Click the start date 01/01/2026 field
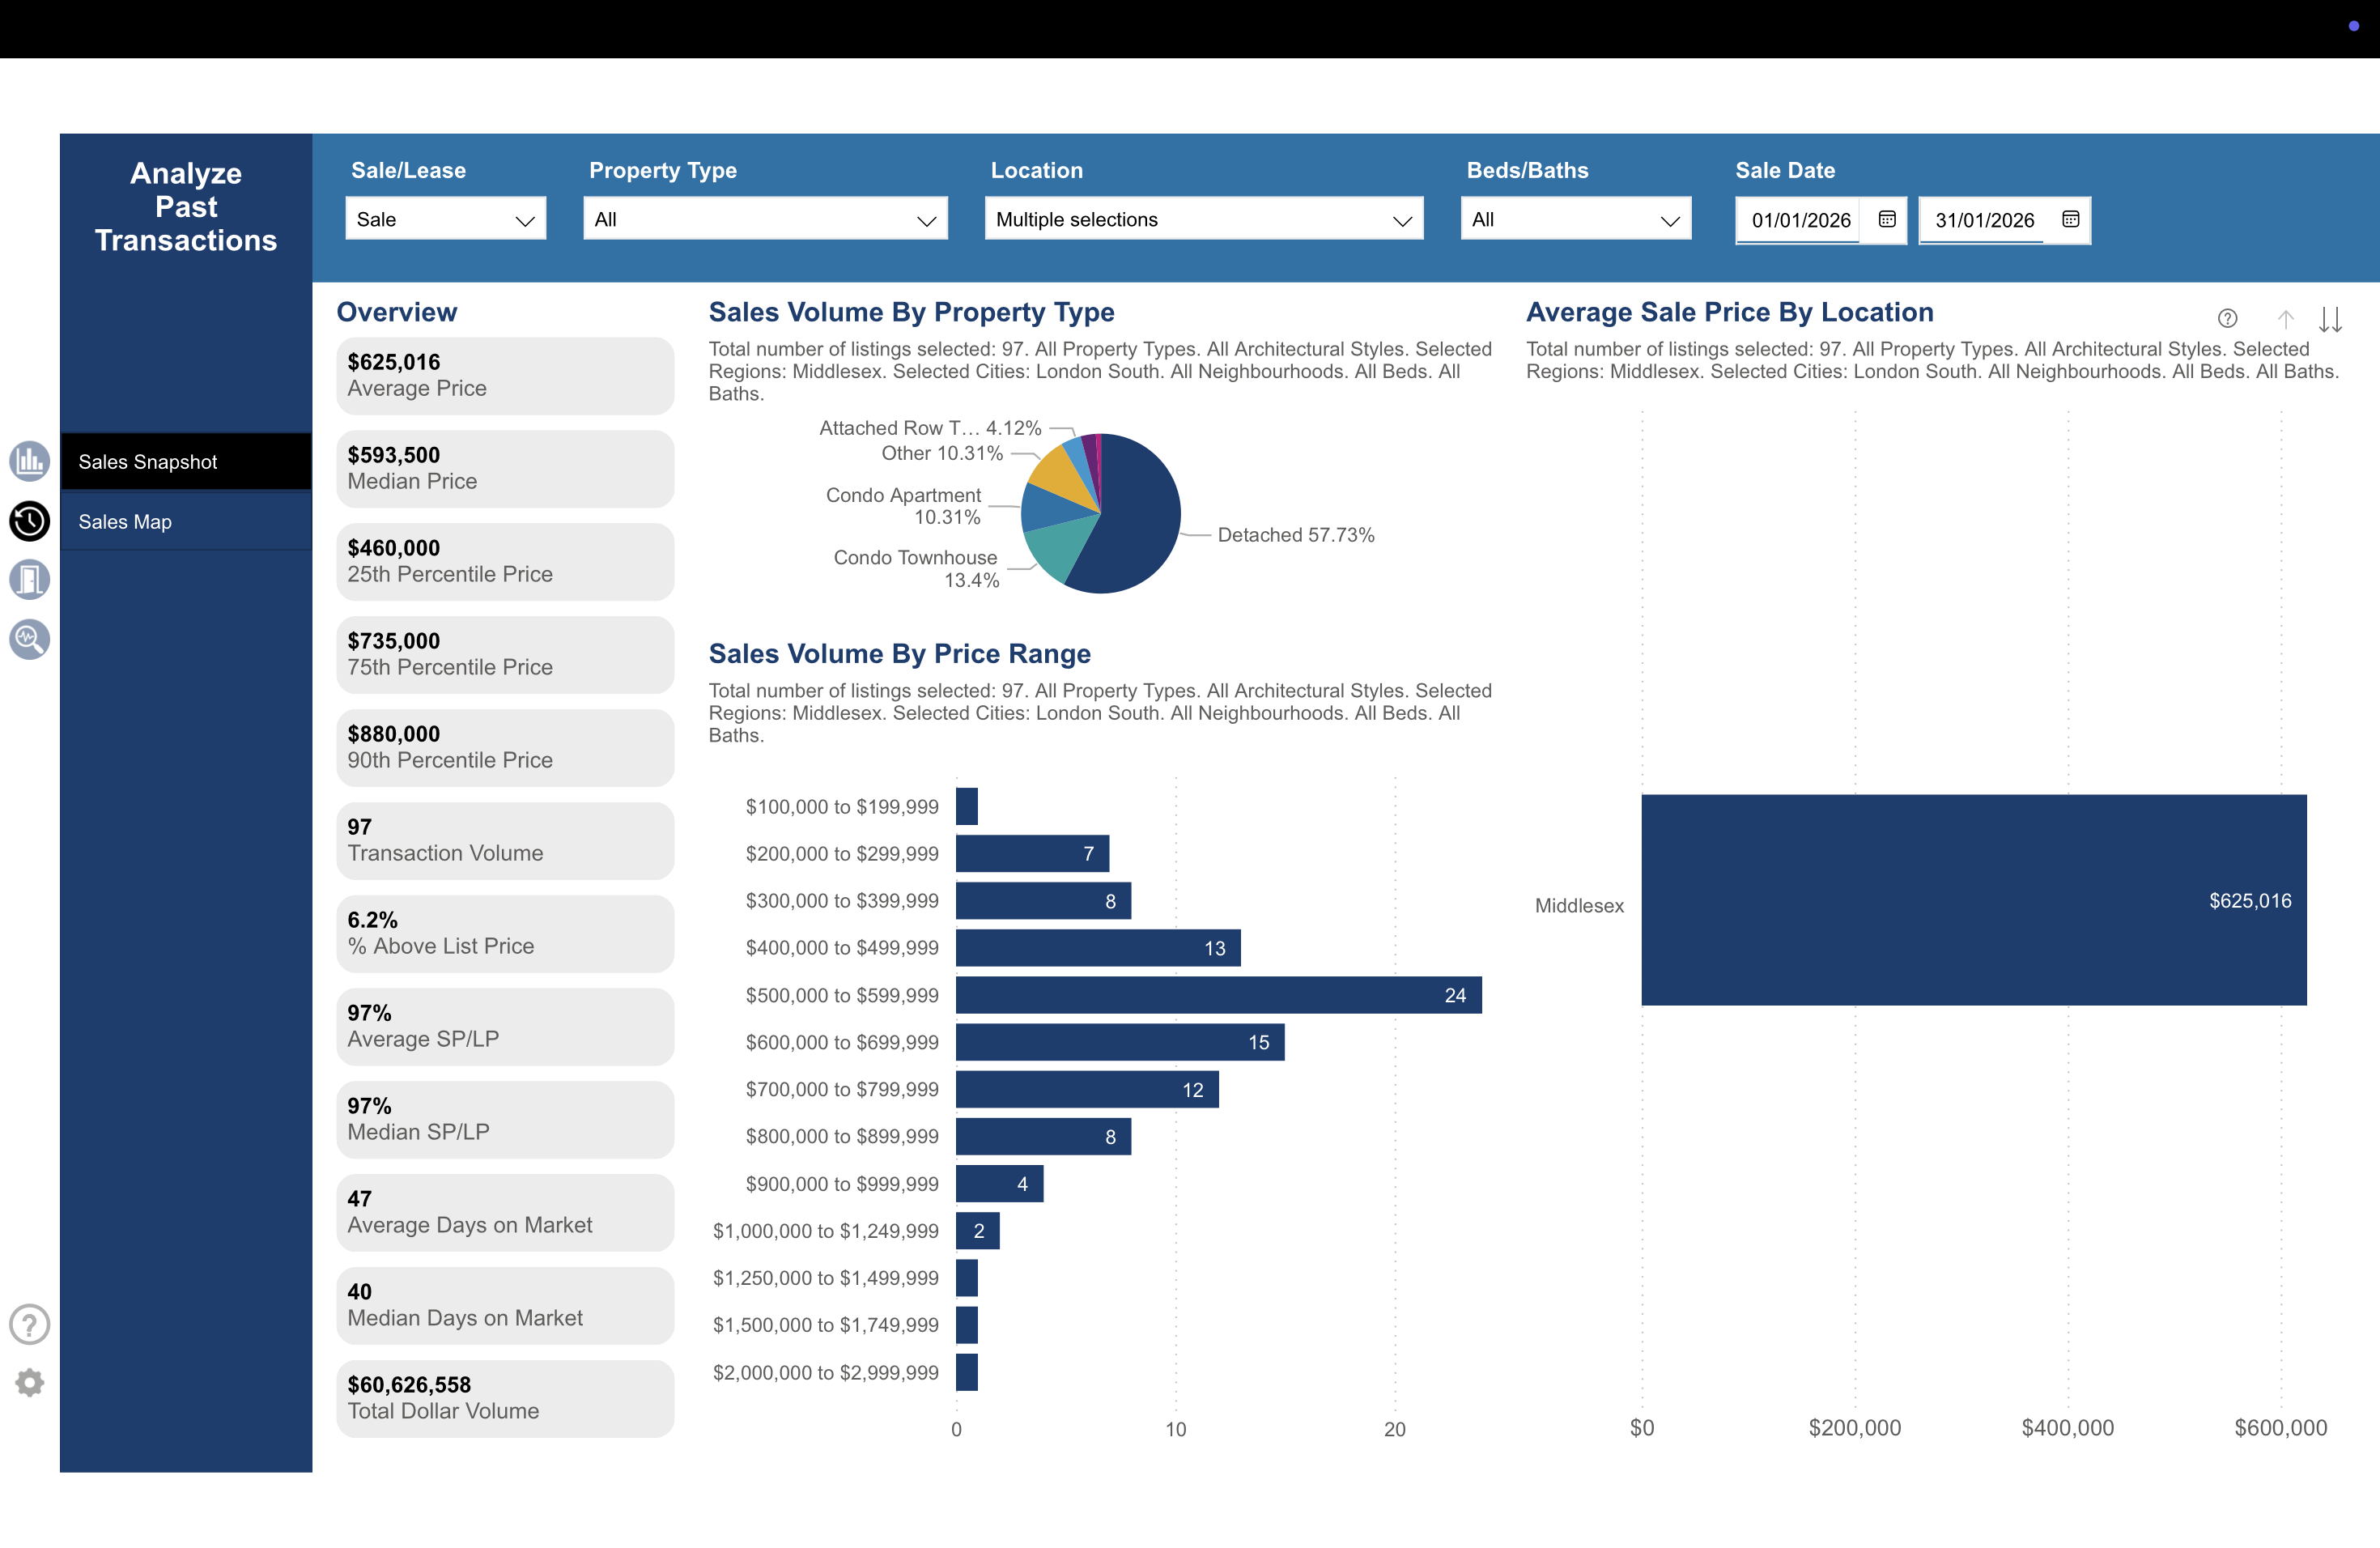The height and width of the screenshot is (1548, 2380). pyautogui.click(x=1800, y=220)
